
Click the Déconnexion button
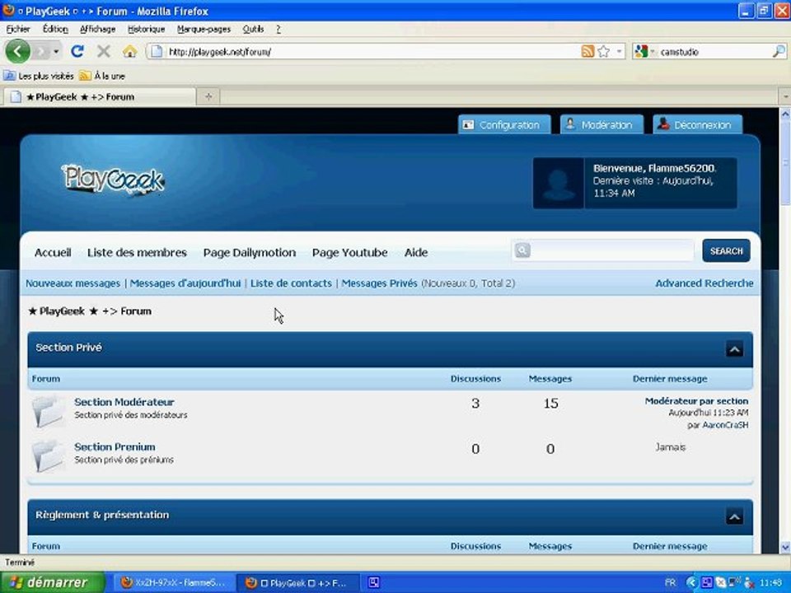point(697,124)
